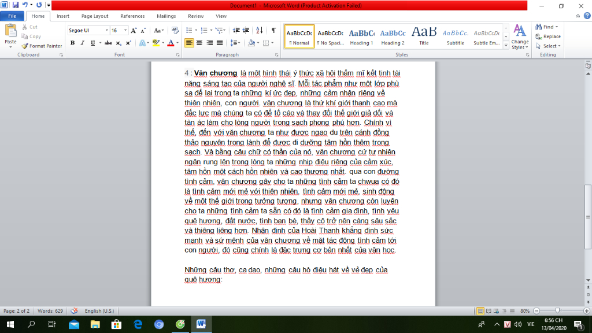Open the File tab
The image size is (592, 333).
pyautogui.click(x=12, y=16)
